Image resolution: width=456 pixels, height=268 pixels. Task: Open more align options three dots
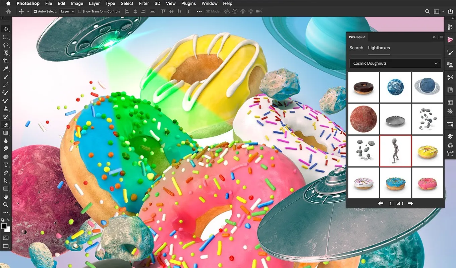tap(199, 11)
